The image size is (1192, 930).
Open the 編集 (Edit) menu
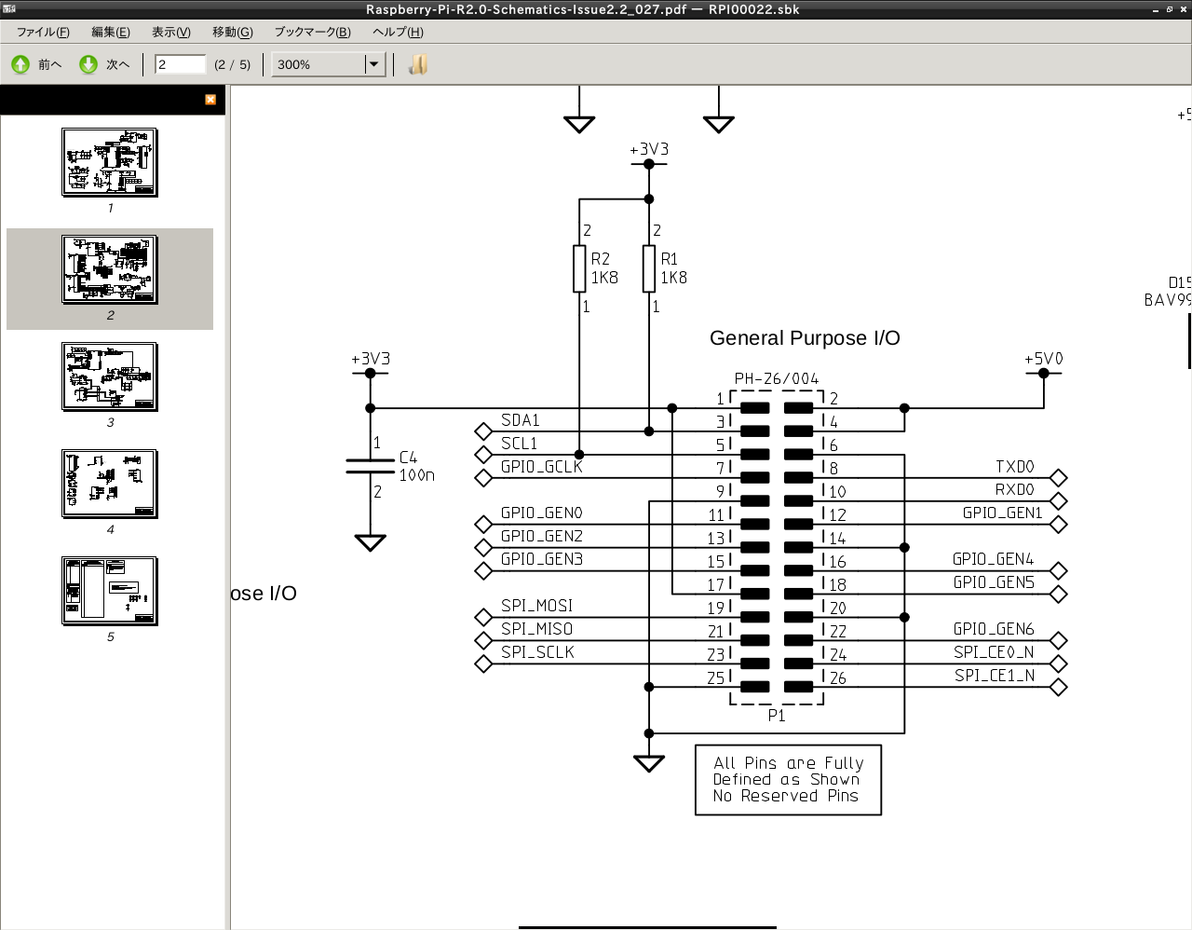[x=111, y=32]
